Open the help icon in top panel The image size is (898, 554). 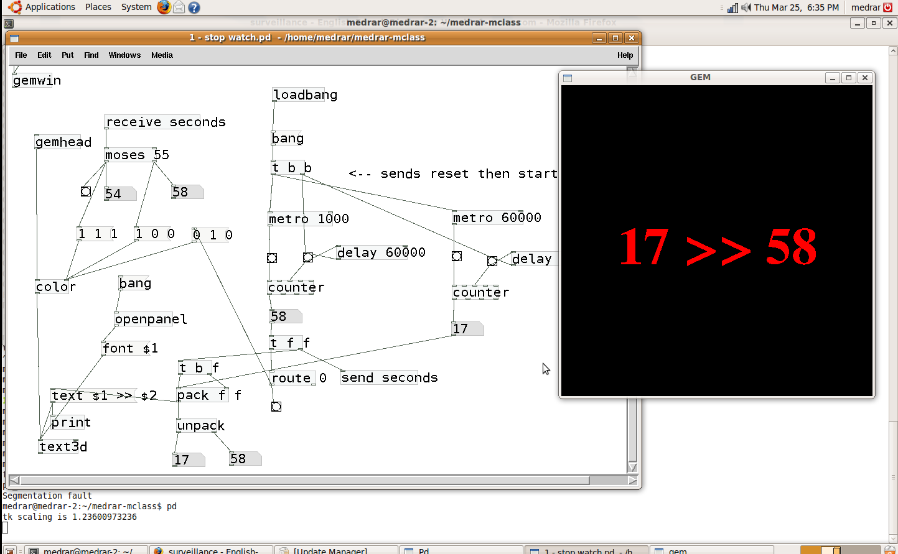point(194,7)
